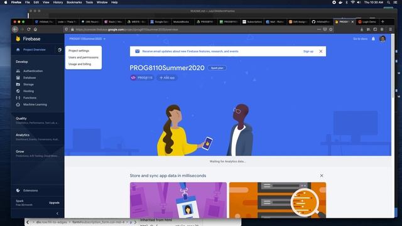This screenshot has height=226, width=402.
Task: Open the Authentication purple card
Action: [x=178, y=200]
